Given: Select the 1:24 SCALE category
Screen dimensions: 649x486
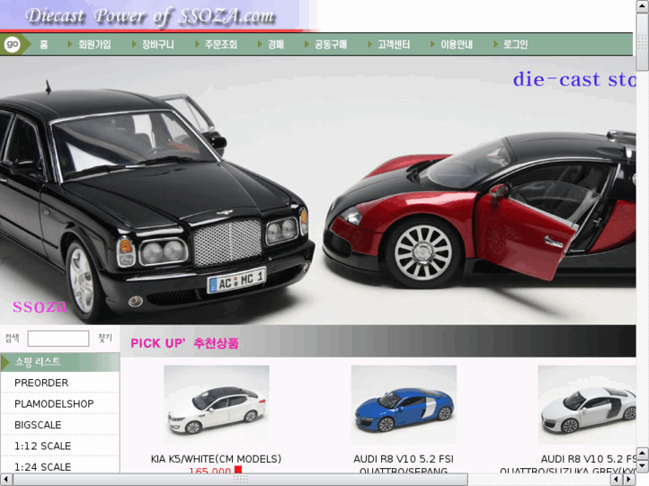Looking at the screenshot, I should tap(43, 467).
